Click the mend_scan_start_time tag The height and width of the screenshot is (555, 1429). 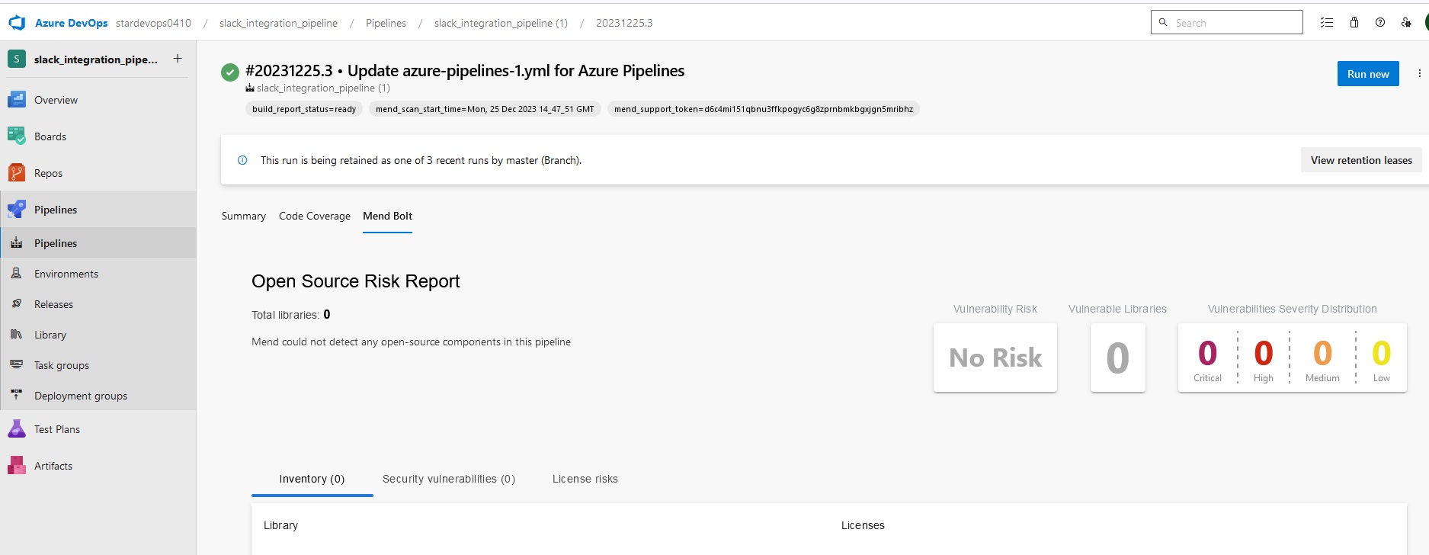click(485, 109)
